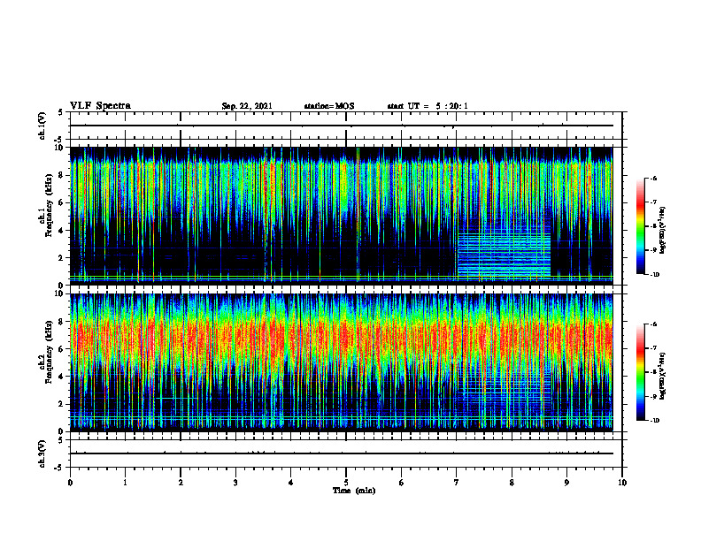Viewport: 701px width, 541px height.
Task: Click the "station=MOS" label
Action: (x=329, y=106)
